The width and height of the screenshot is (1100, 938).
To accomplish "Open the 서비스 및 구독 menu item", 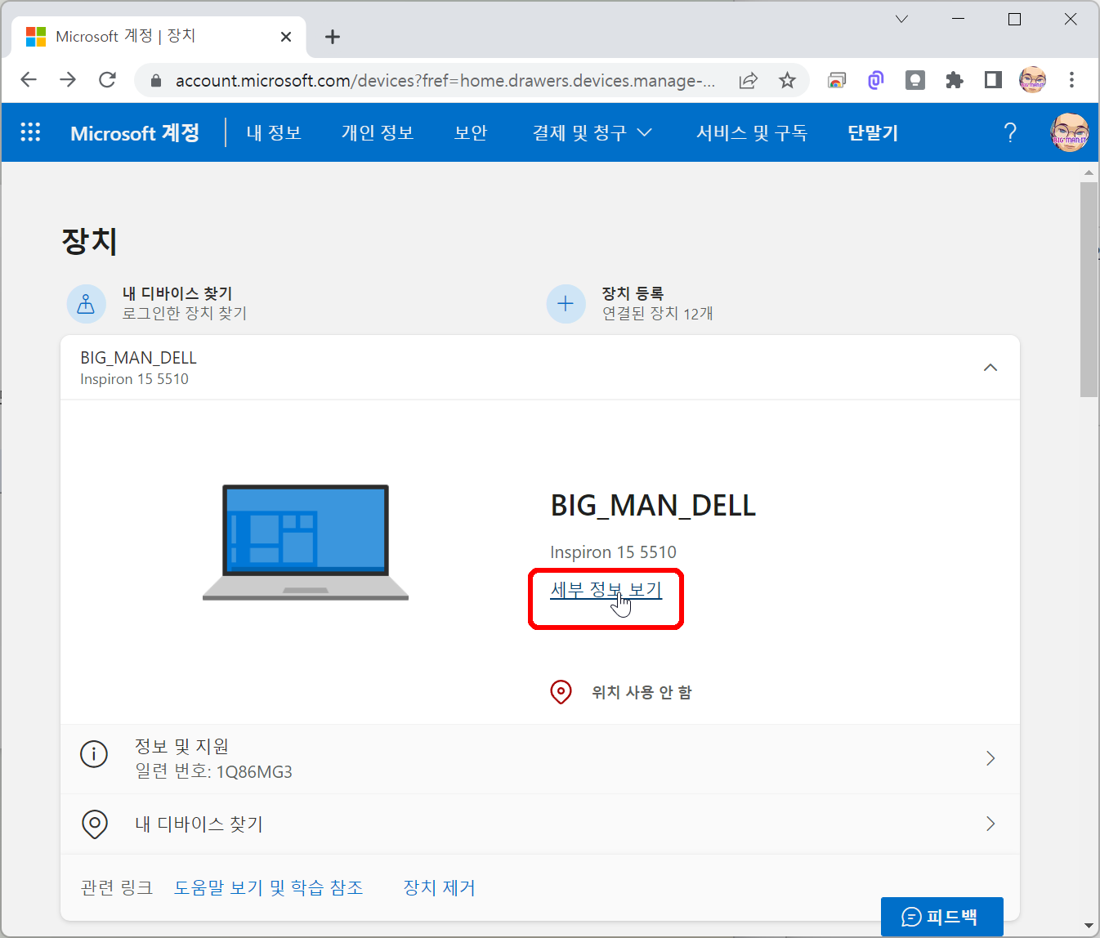I will click(x=751, y=132).
